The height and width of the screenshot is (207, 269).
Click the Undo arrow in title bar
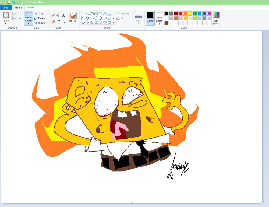click(14, 2)
